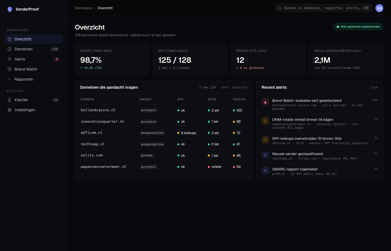Open 'SPF-lookups overschrijden 10 binnen 30d' alert
391x251 pixels.
pyautogui.click(x=320, y=141)
